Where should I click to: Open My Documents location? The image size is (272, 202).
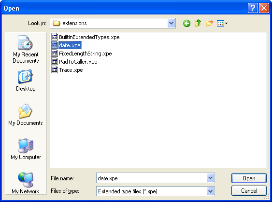click(26, 115)
